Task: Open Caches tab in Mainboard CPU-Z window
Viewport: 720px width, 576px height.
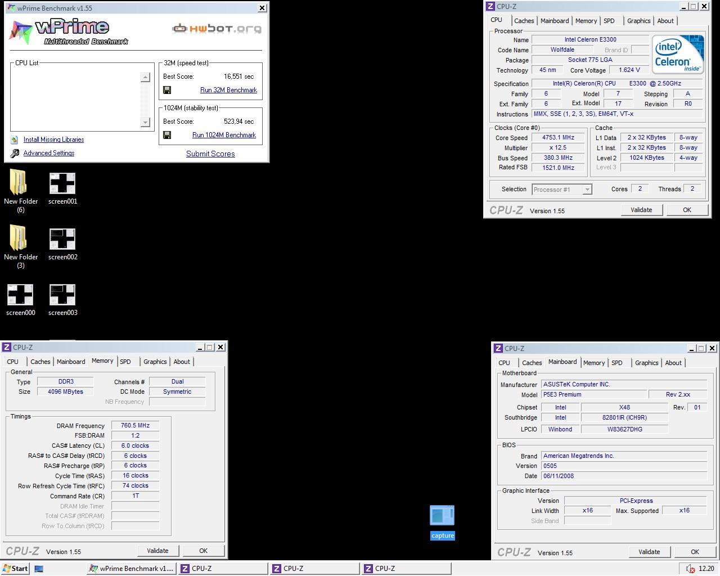Action: (x=532, y=363)
